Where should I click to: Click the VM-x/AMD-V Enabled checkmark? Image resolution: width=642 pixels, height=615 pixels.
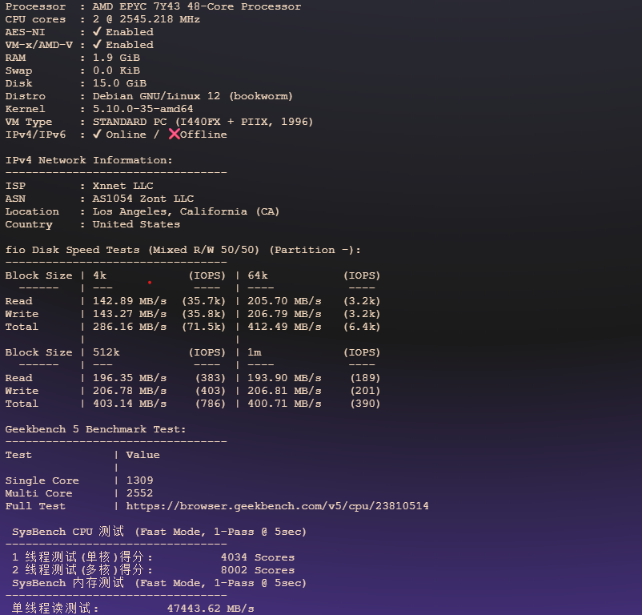tap(97, 45)
